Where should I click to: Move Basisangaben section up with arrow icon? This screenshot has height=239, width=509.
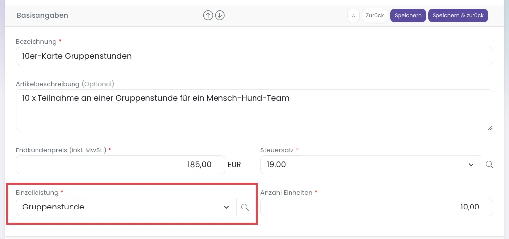click(x=208, y=15)
